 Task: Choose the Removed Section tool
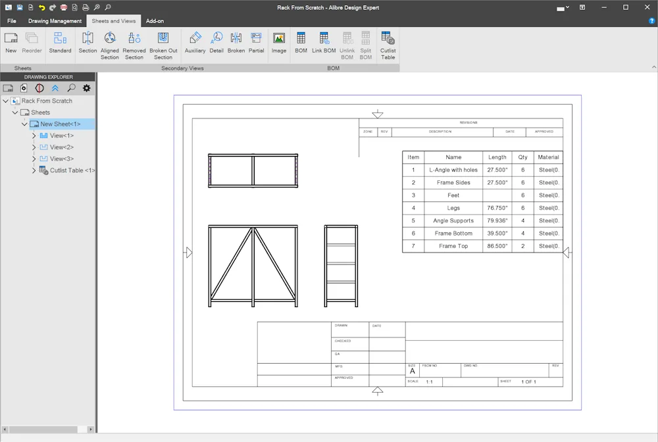pyautogui.click(x=134, y=45)
